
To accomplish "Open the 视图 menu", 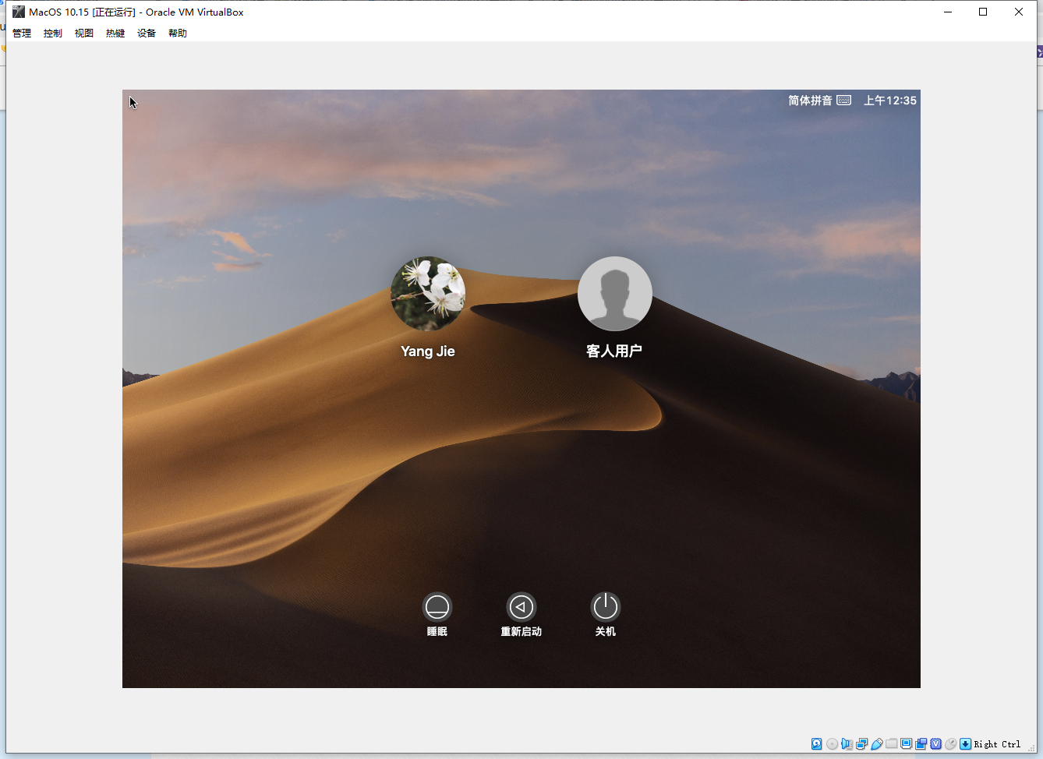I will pos(84,34).
